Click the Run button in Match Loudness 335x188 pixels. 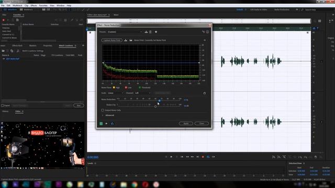[79, 105]
